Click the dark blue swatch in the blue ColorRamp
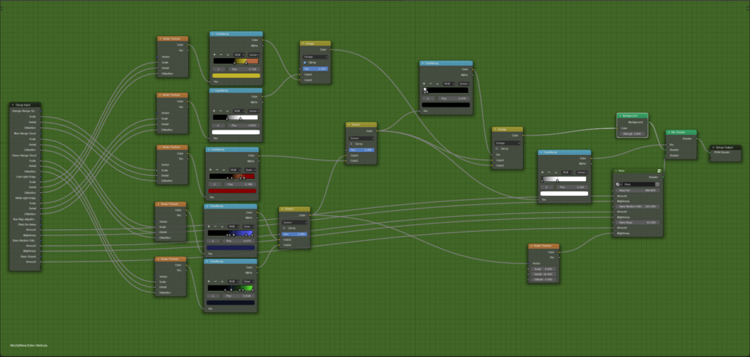This screenshot has width=750, height=357. [231, 247]
